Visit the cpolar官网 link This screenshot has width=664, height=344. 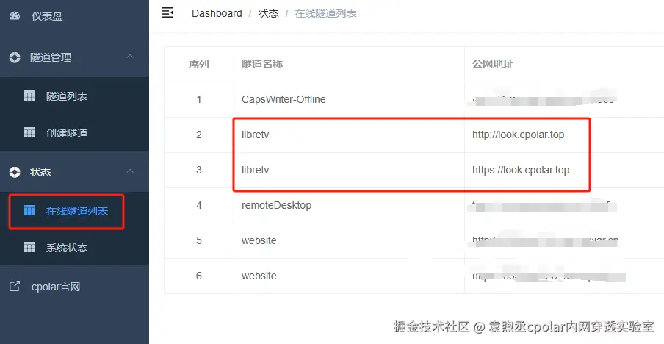click(56, 287)
